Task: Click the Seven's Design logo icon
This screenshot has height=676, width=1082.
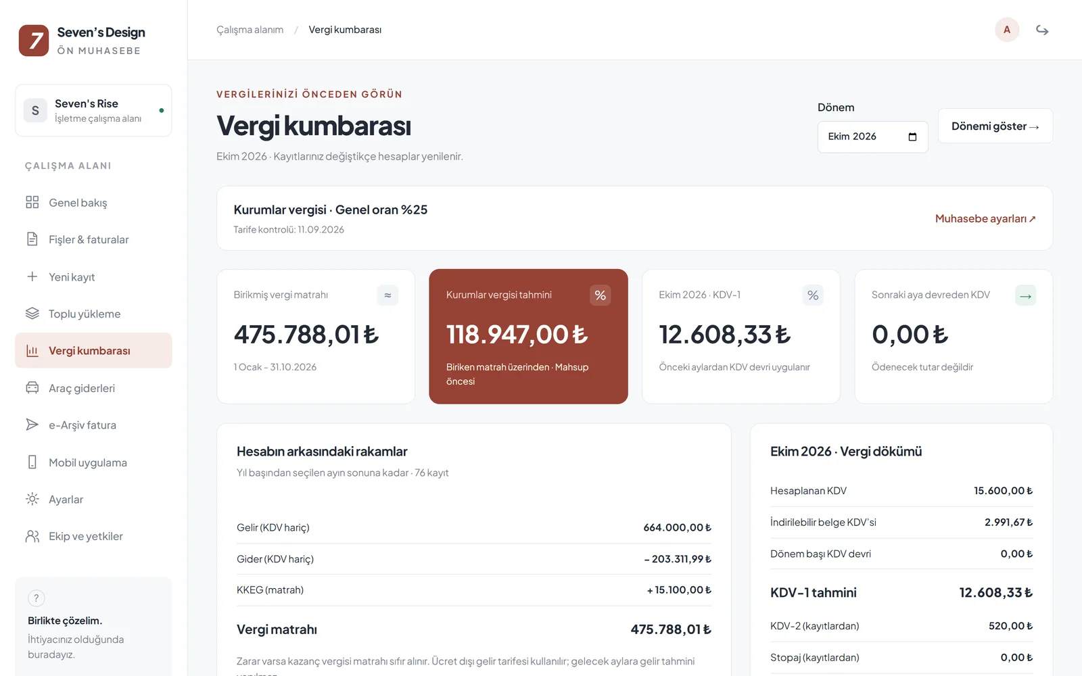Action: [34, 41]
